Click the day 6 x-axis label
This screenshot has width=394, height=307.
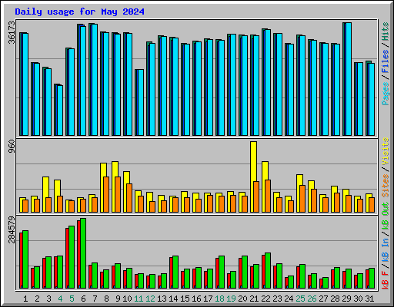click(83, 299)
